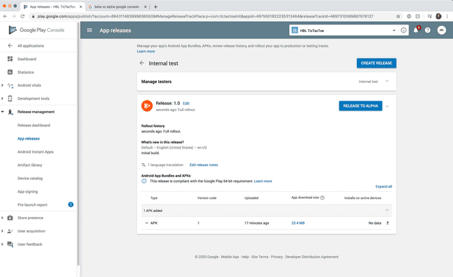Open the account avatar menu
The width and height of the screenshot is (453, 277).
click(x=441, y=30)
